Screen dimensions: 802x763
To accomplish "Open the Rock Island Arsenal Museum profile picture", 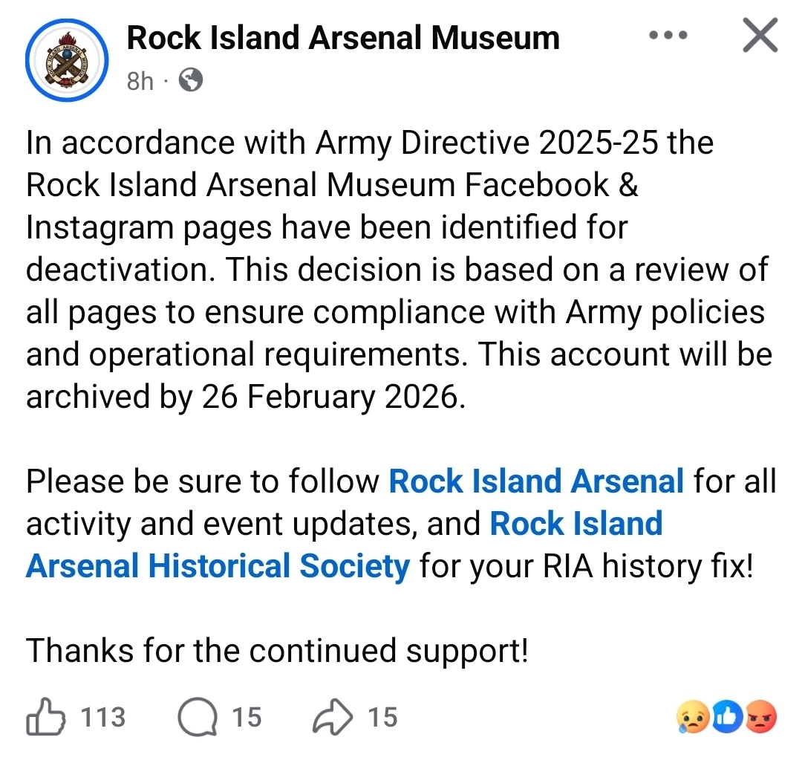I will pyautogui.click(x=67, y=59).
